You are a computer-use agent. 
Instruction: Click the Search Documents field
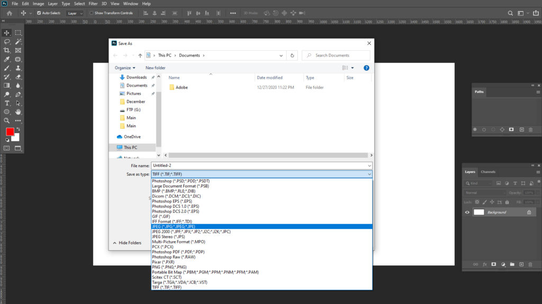click(336, 55)
